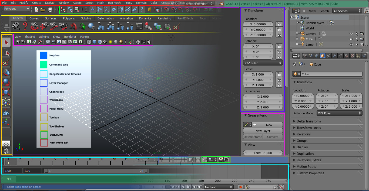This screenshot has width=369, height=191.
Task: Switch to the Curves shelf tab
Action: click(x=34, y=18)
